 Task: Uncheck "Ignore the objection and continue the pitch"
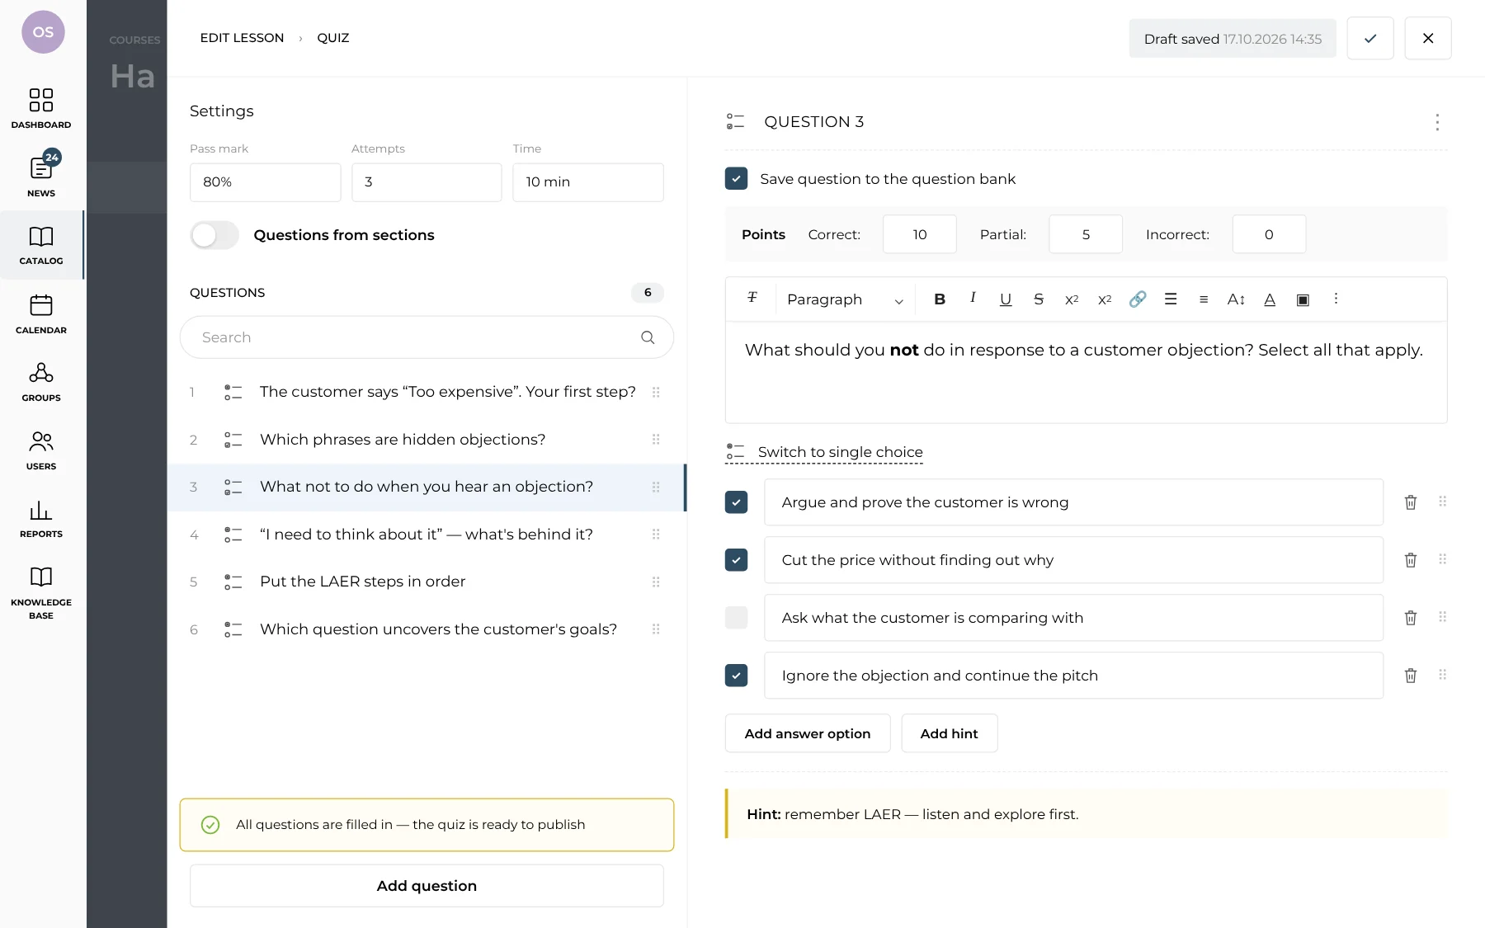[x=736, y=676]
